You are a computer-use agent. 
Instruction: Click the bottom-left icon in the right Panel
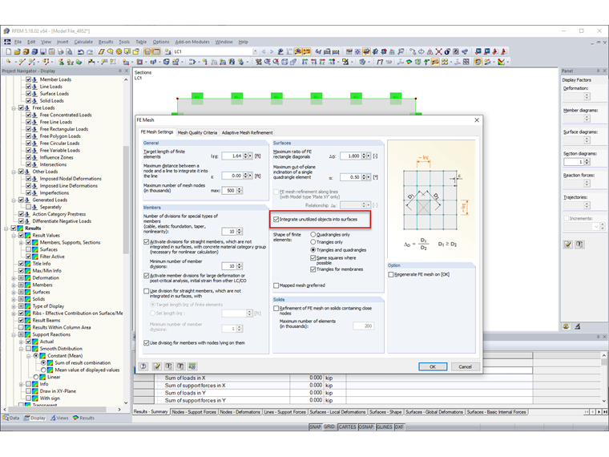pos(566,327)
